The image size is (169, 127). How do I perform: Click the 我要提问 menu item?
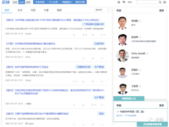67,2
